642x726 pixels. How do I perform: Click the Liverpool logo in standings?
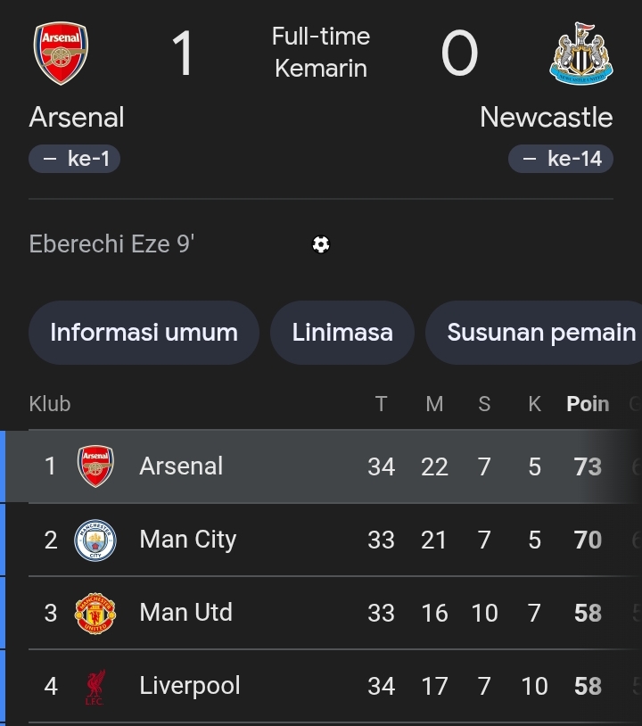(95, 687)
